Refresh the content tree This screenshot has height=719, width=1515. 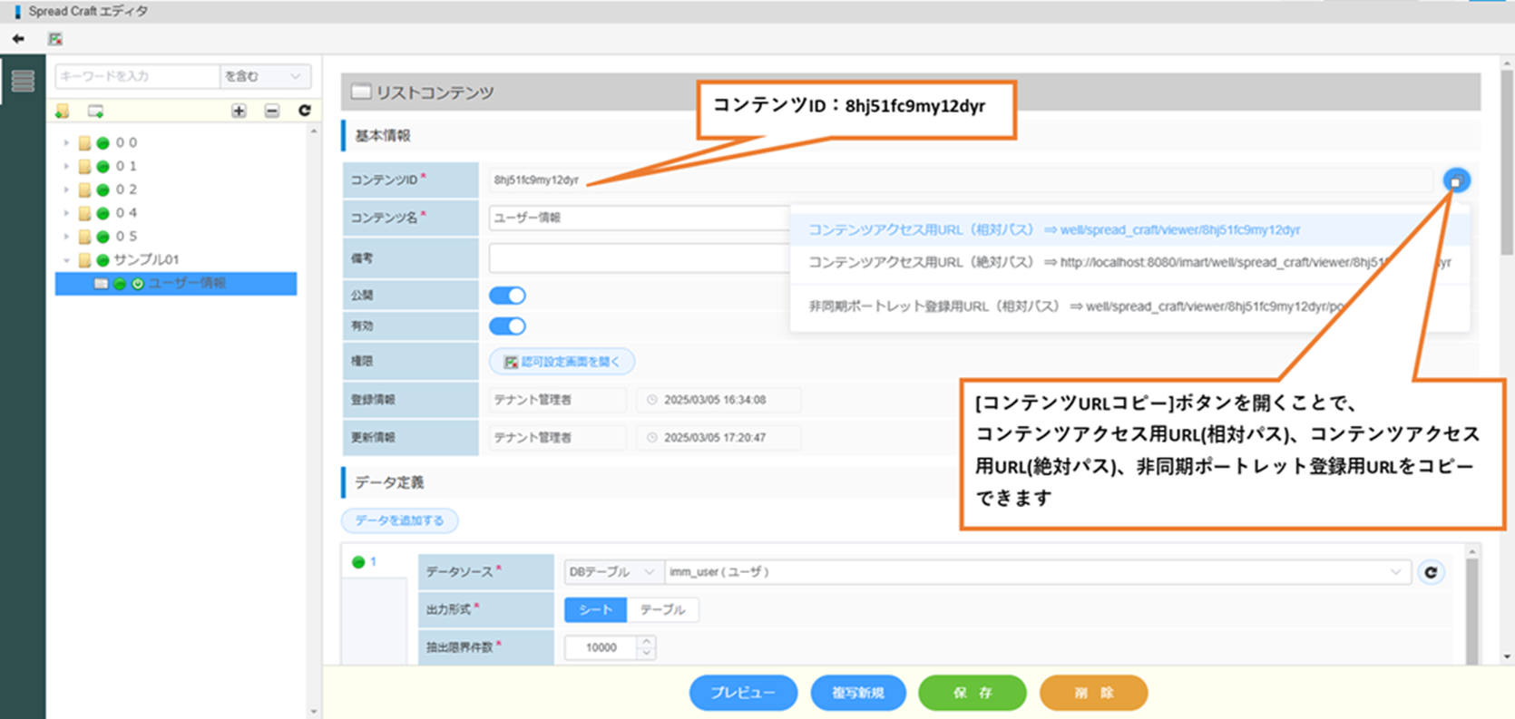tap(305, 111)
